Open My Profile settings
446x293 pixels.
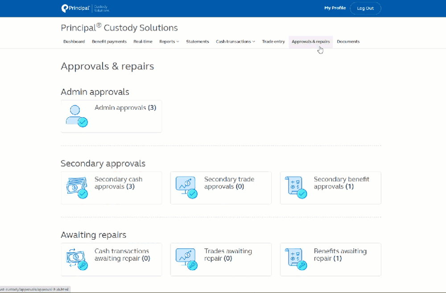click(335, 8)
